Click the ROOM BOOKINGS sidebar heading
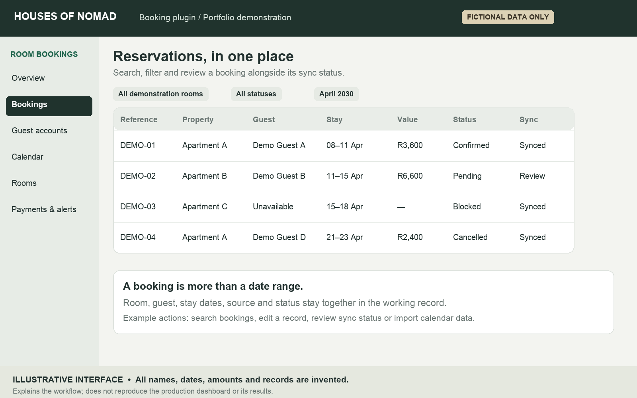The height and width of the screenshot is (398, 637). pos(44,54)
